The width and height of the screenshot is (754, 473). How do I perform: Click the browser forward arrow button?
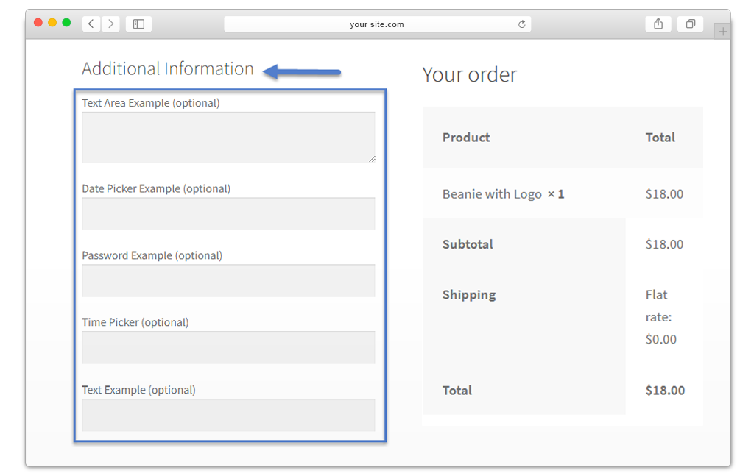click(x=111, y=24)
